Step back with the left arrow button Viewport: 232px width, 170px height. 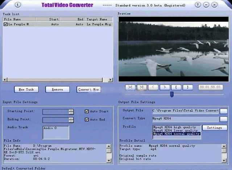click(x=153, y=87)
